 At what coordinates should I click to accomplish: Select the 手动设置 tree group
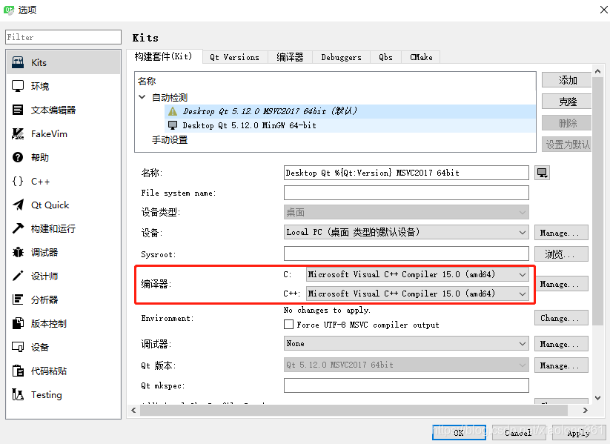click(170, 139)
